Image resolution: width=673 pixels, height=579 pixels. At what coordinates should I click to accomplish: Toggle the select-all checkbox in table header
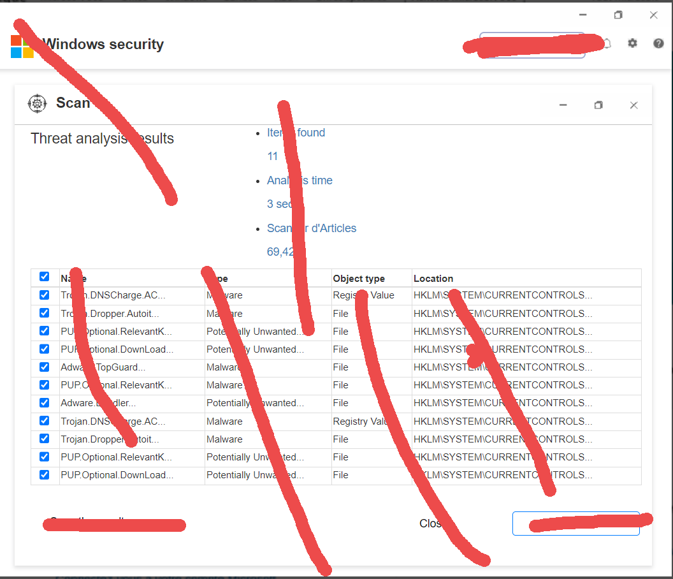pyautogui.click(x=44, y=277)
